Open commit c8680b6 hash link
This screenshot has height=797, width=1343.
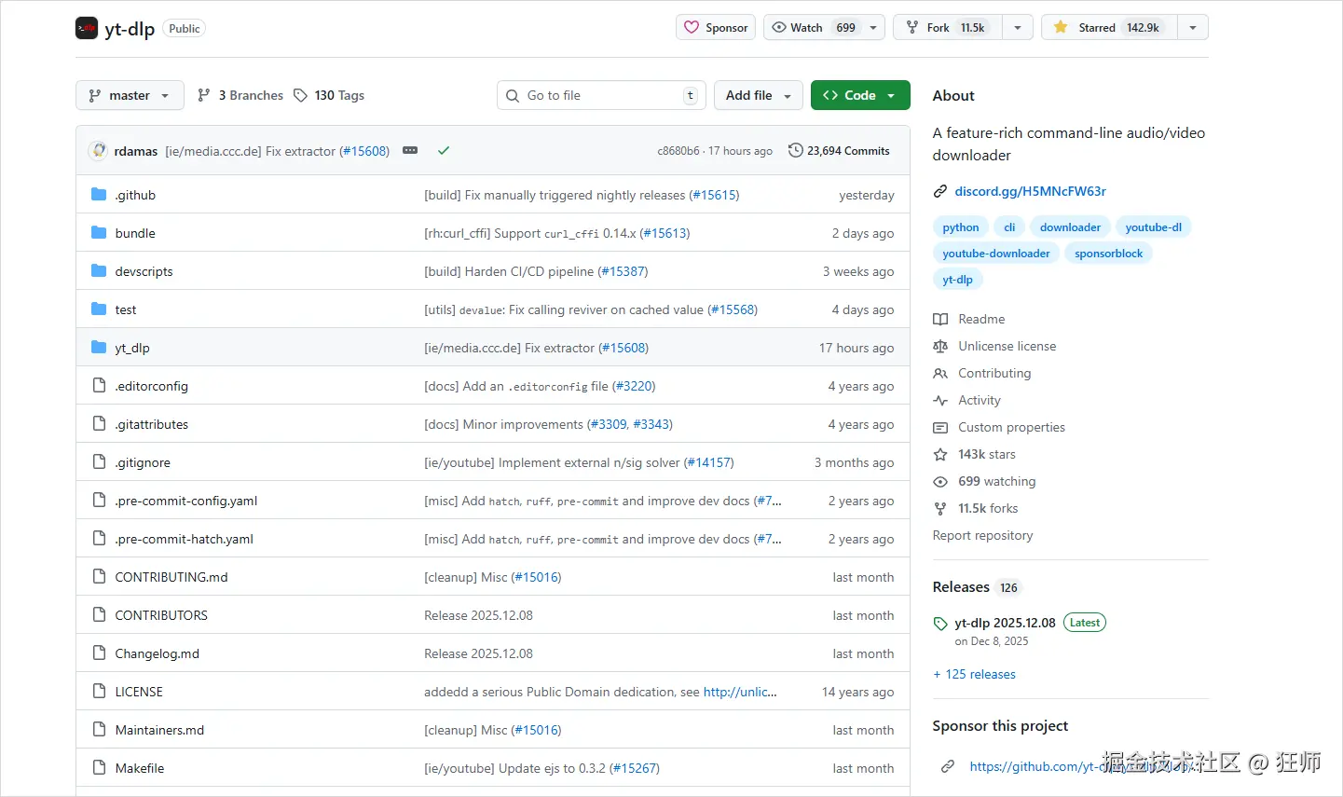[x=678, y=151]
